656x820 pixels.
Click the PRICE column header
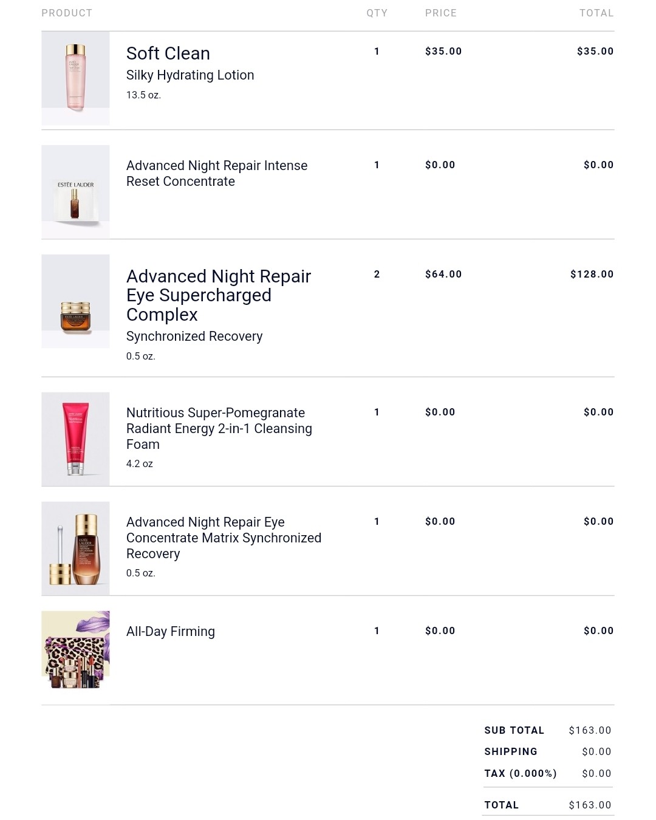(441, 13)
